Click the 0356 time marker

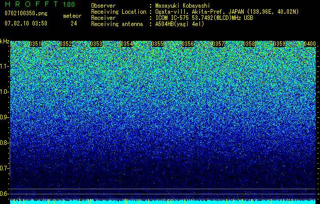pos(188,44)
